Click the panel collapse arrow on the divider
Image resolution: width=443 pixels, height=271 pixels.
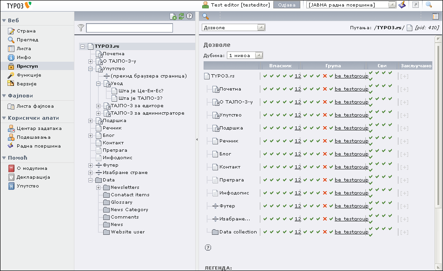197,139
